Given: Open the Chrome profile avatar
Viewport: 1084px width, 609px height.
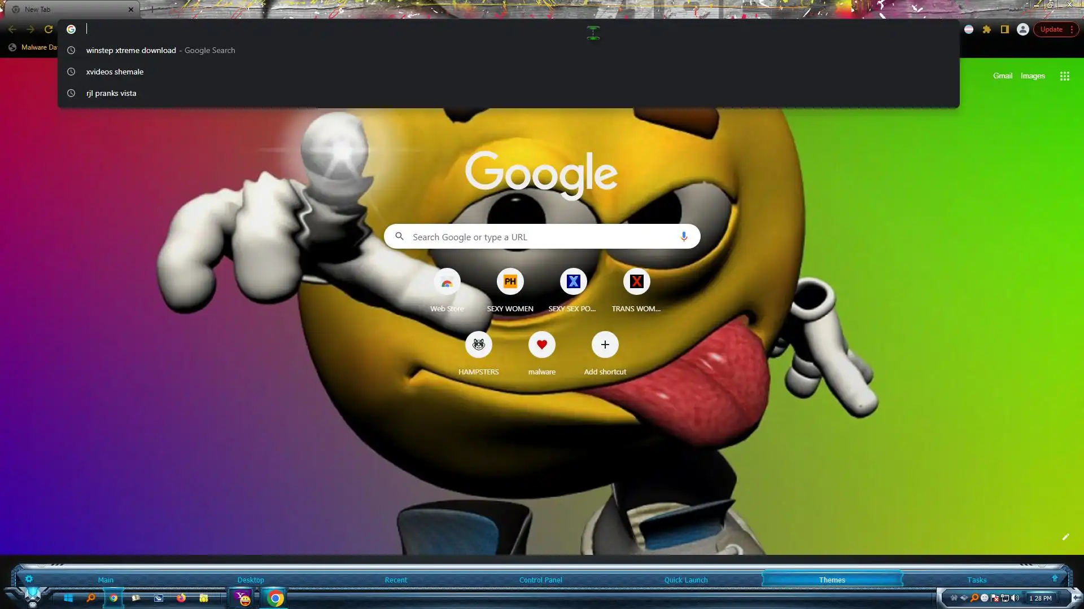Looking at the screenshot, I should click(1022, 29).
